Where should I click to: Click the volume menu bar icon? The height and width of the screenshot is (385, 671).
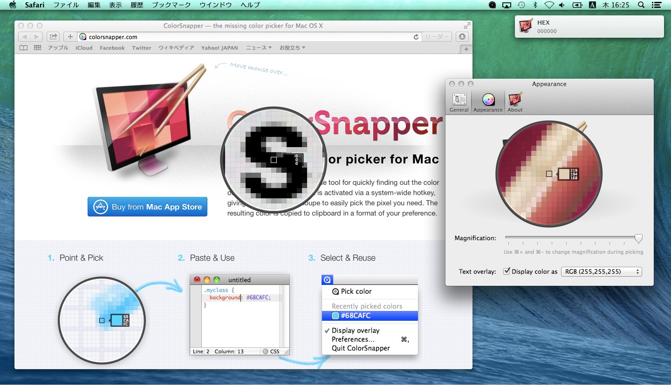coord(561,5)
